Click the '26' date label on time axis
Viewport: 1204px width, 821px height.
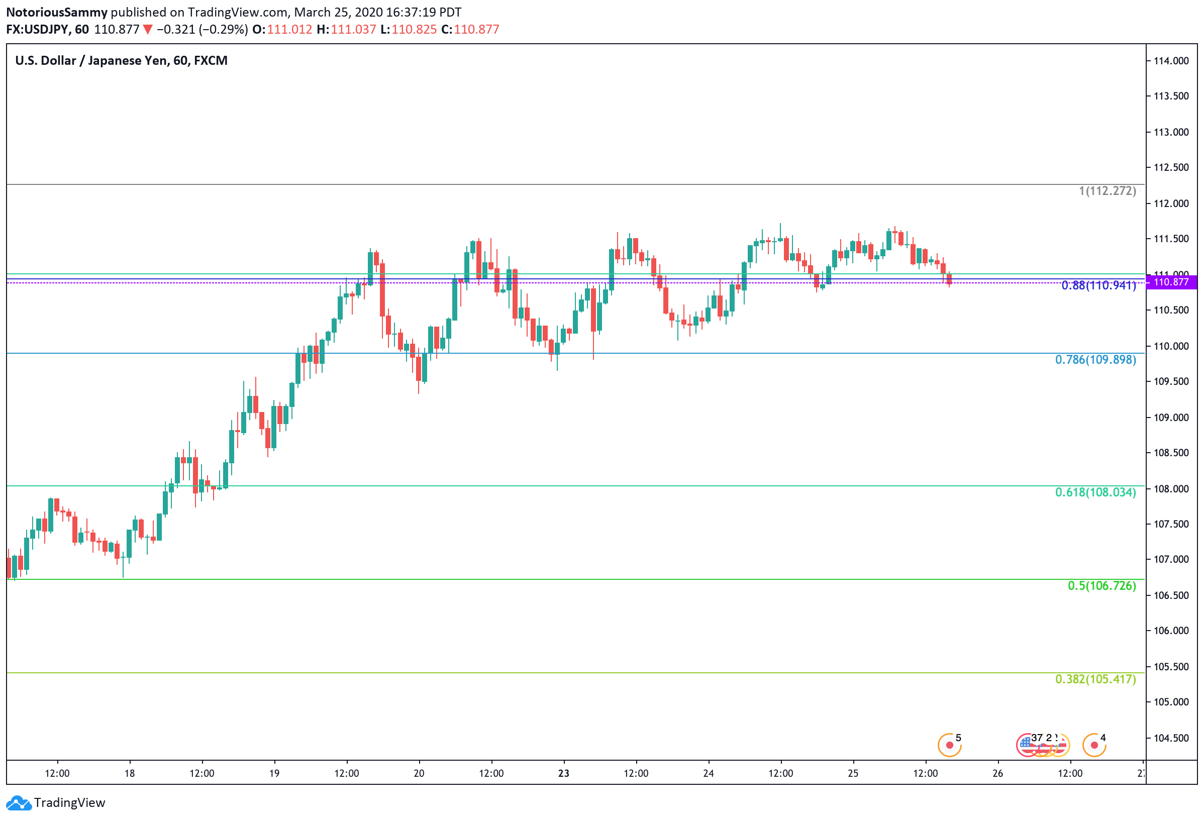coord(998,773)
